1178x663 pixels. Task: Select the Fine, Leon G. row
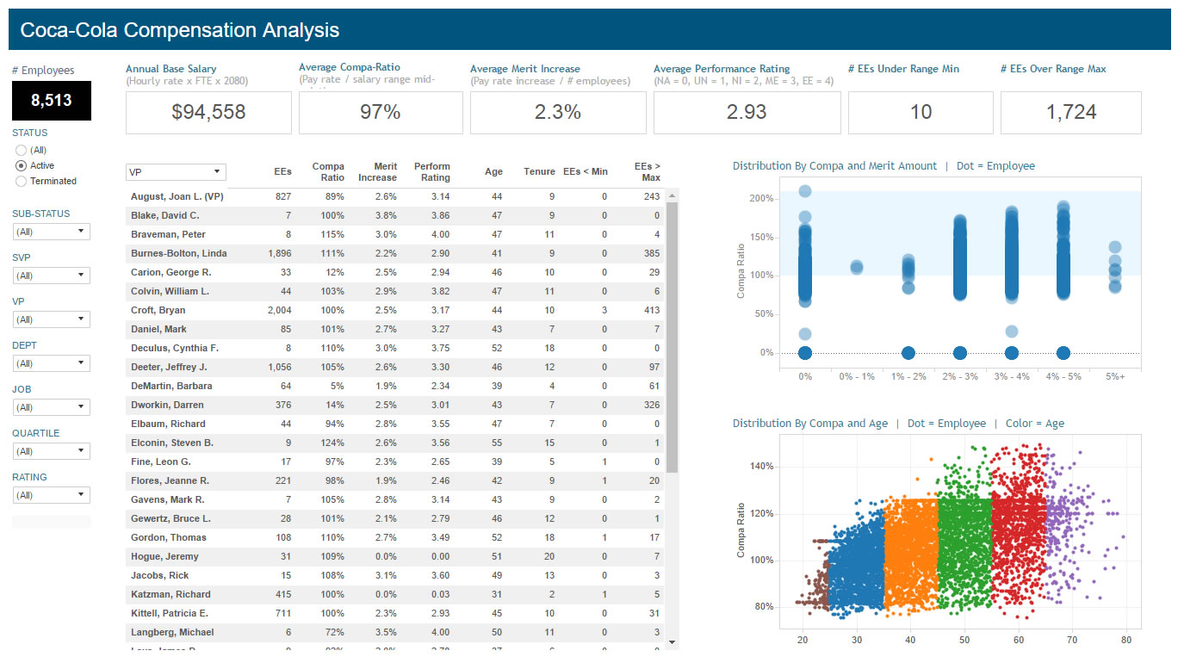coord(396,462)
